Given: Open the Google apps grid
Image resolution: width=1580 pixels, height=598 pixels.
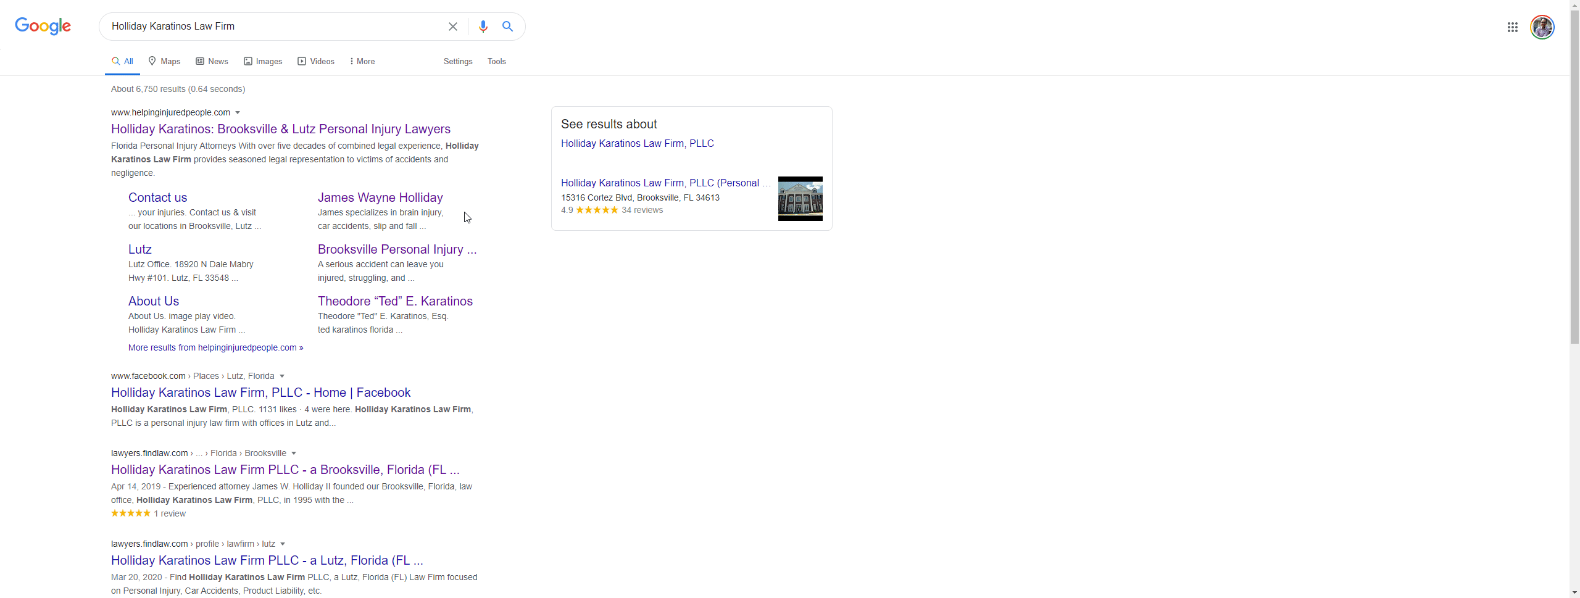Looking at the screenshot, I should tap(1512, 27).
